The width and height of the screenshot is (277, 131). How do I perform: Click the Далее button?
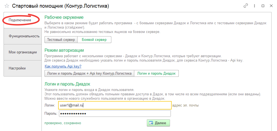[158, 123]
